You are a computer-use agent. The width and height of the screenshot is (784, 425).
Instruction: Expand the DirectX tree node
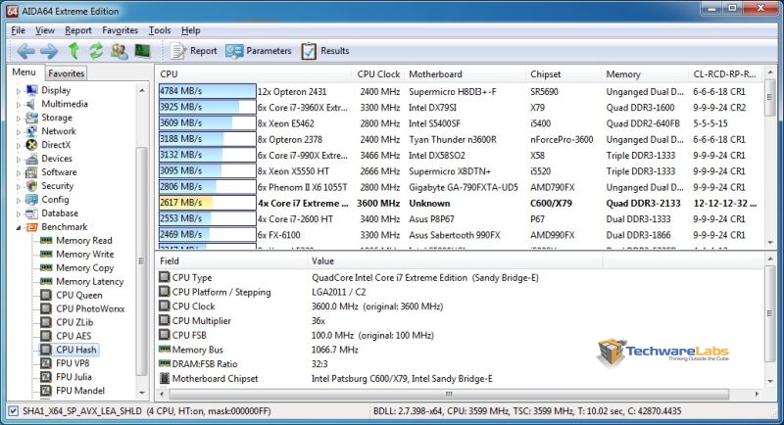tap(19, 145)
